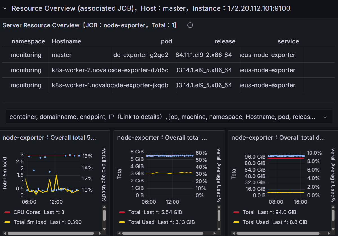
Task: Sort by the Hostname column header
Action: pyautogui.click(x=66, y=41)
